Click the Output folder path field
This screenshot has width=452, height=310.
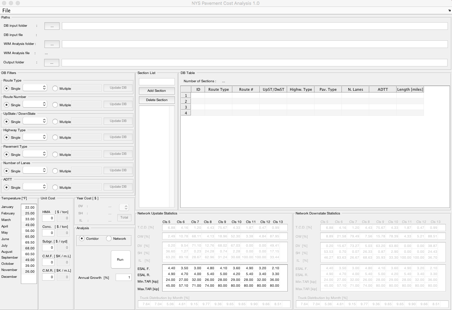point(254,63)
